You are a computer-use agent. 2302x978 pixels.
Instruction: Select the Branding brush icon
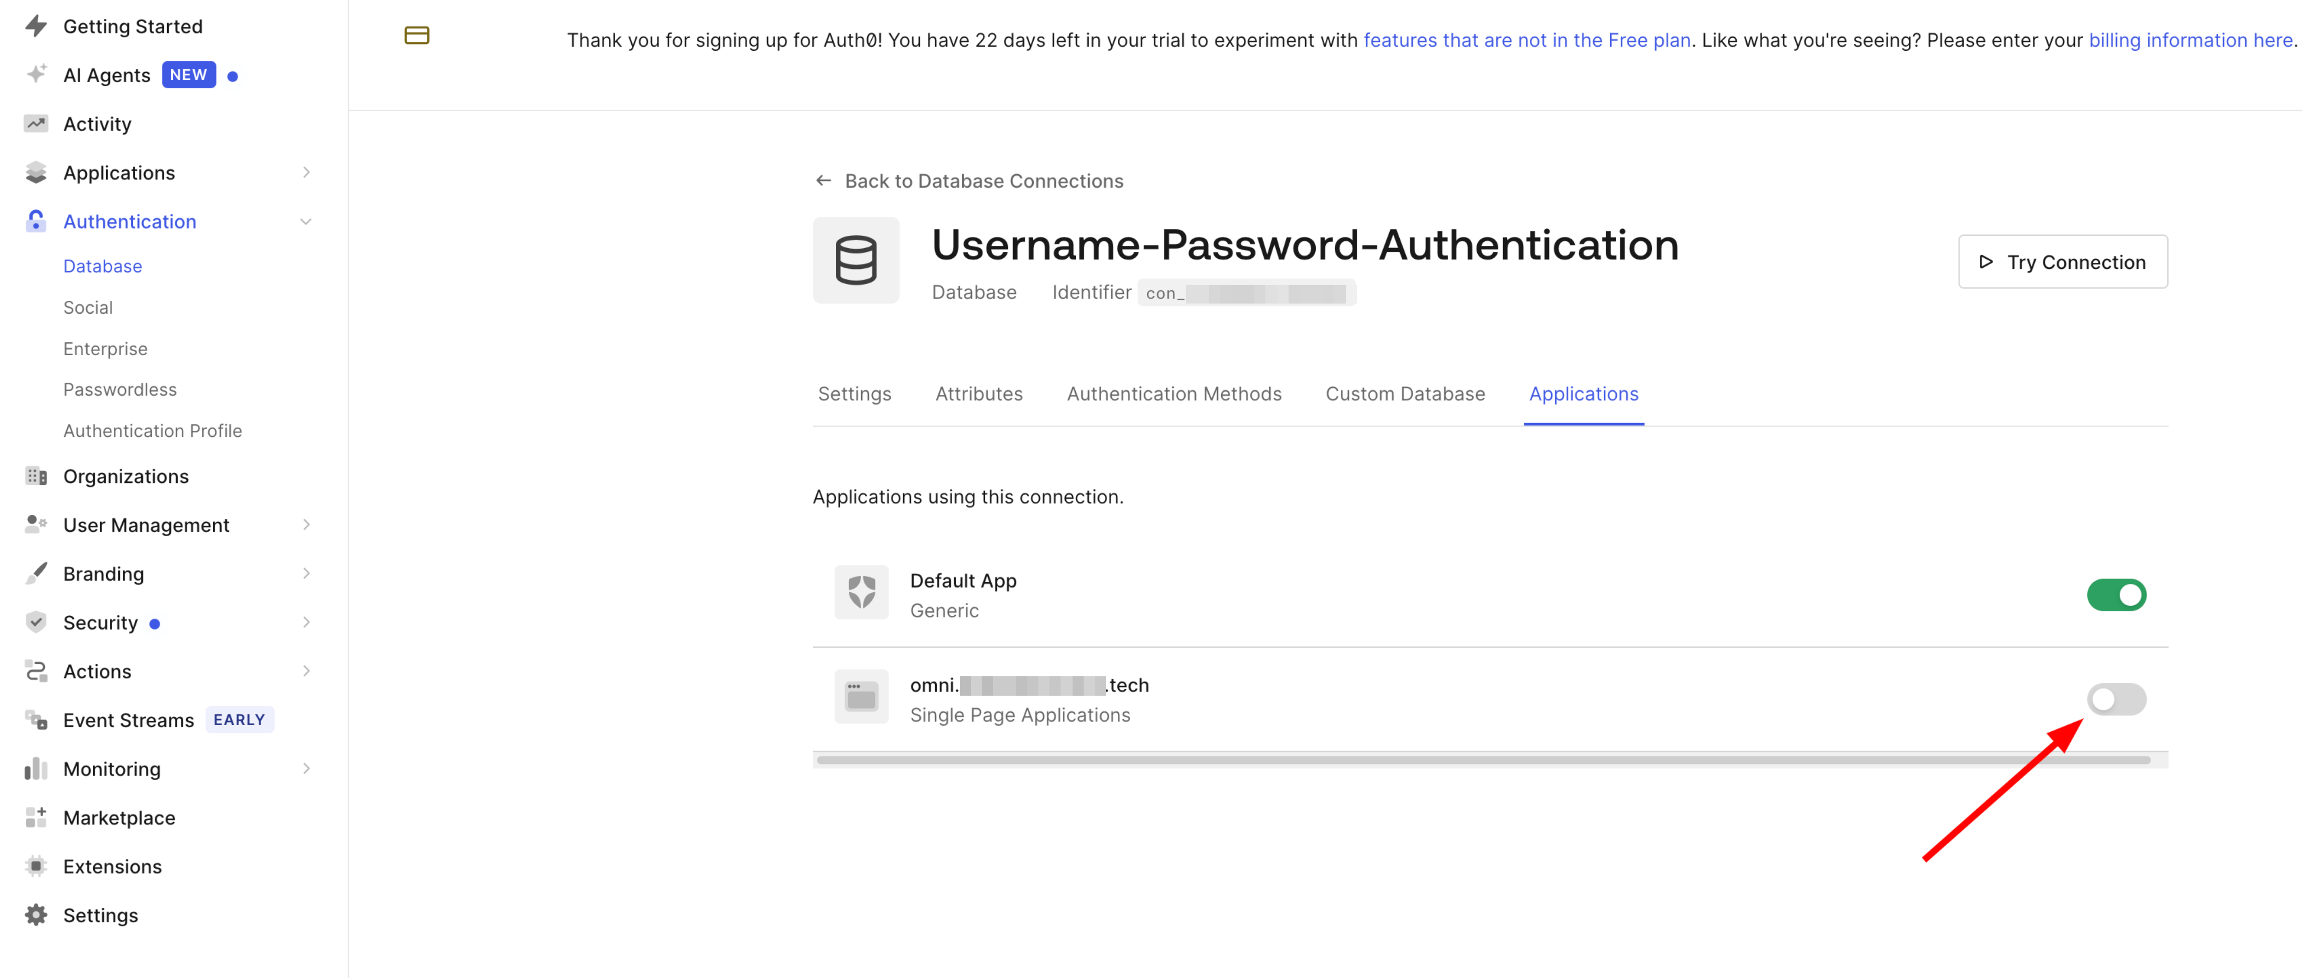coord(36,573)
